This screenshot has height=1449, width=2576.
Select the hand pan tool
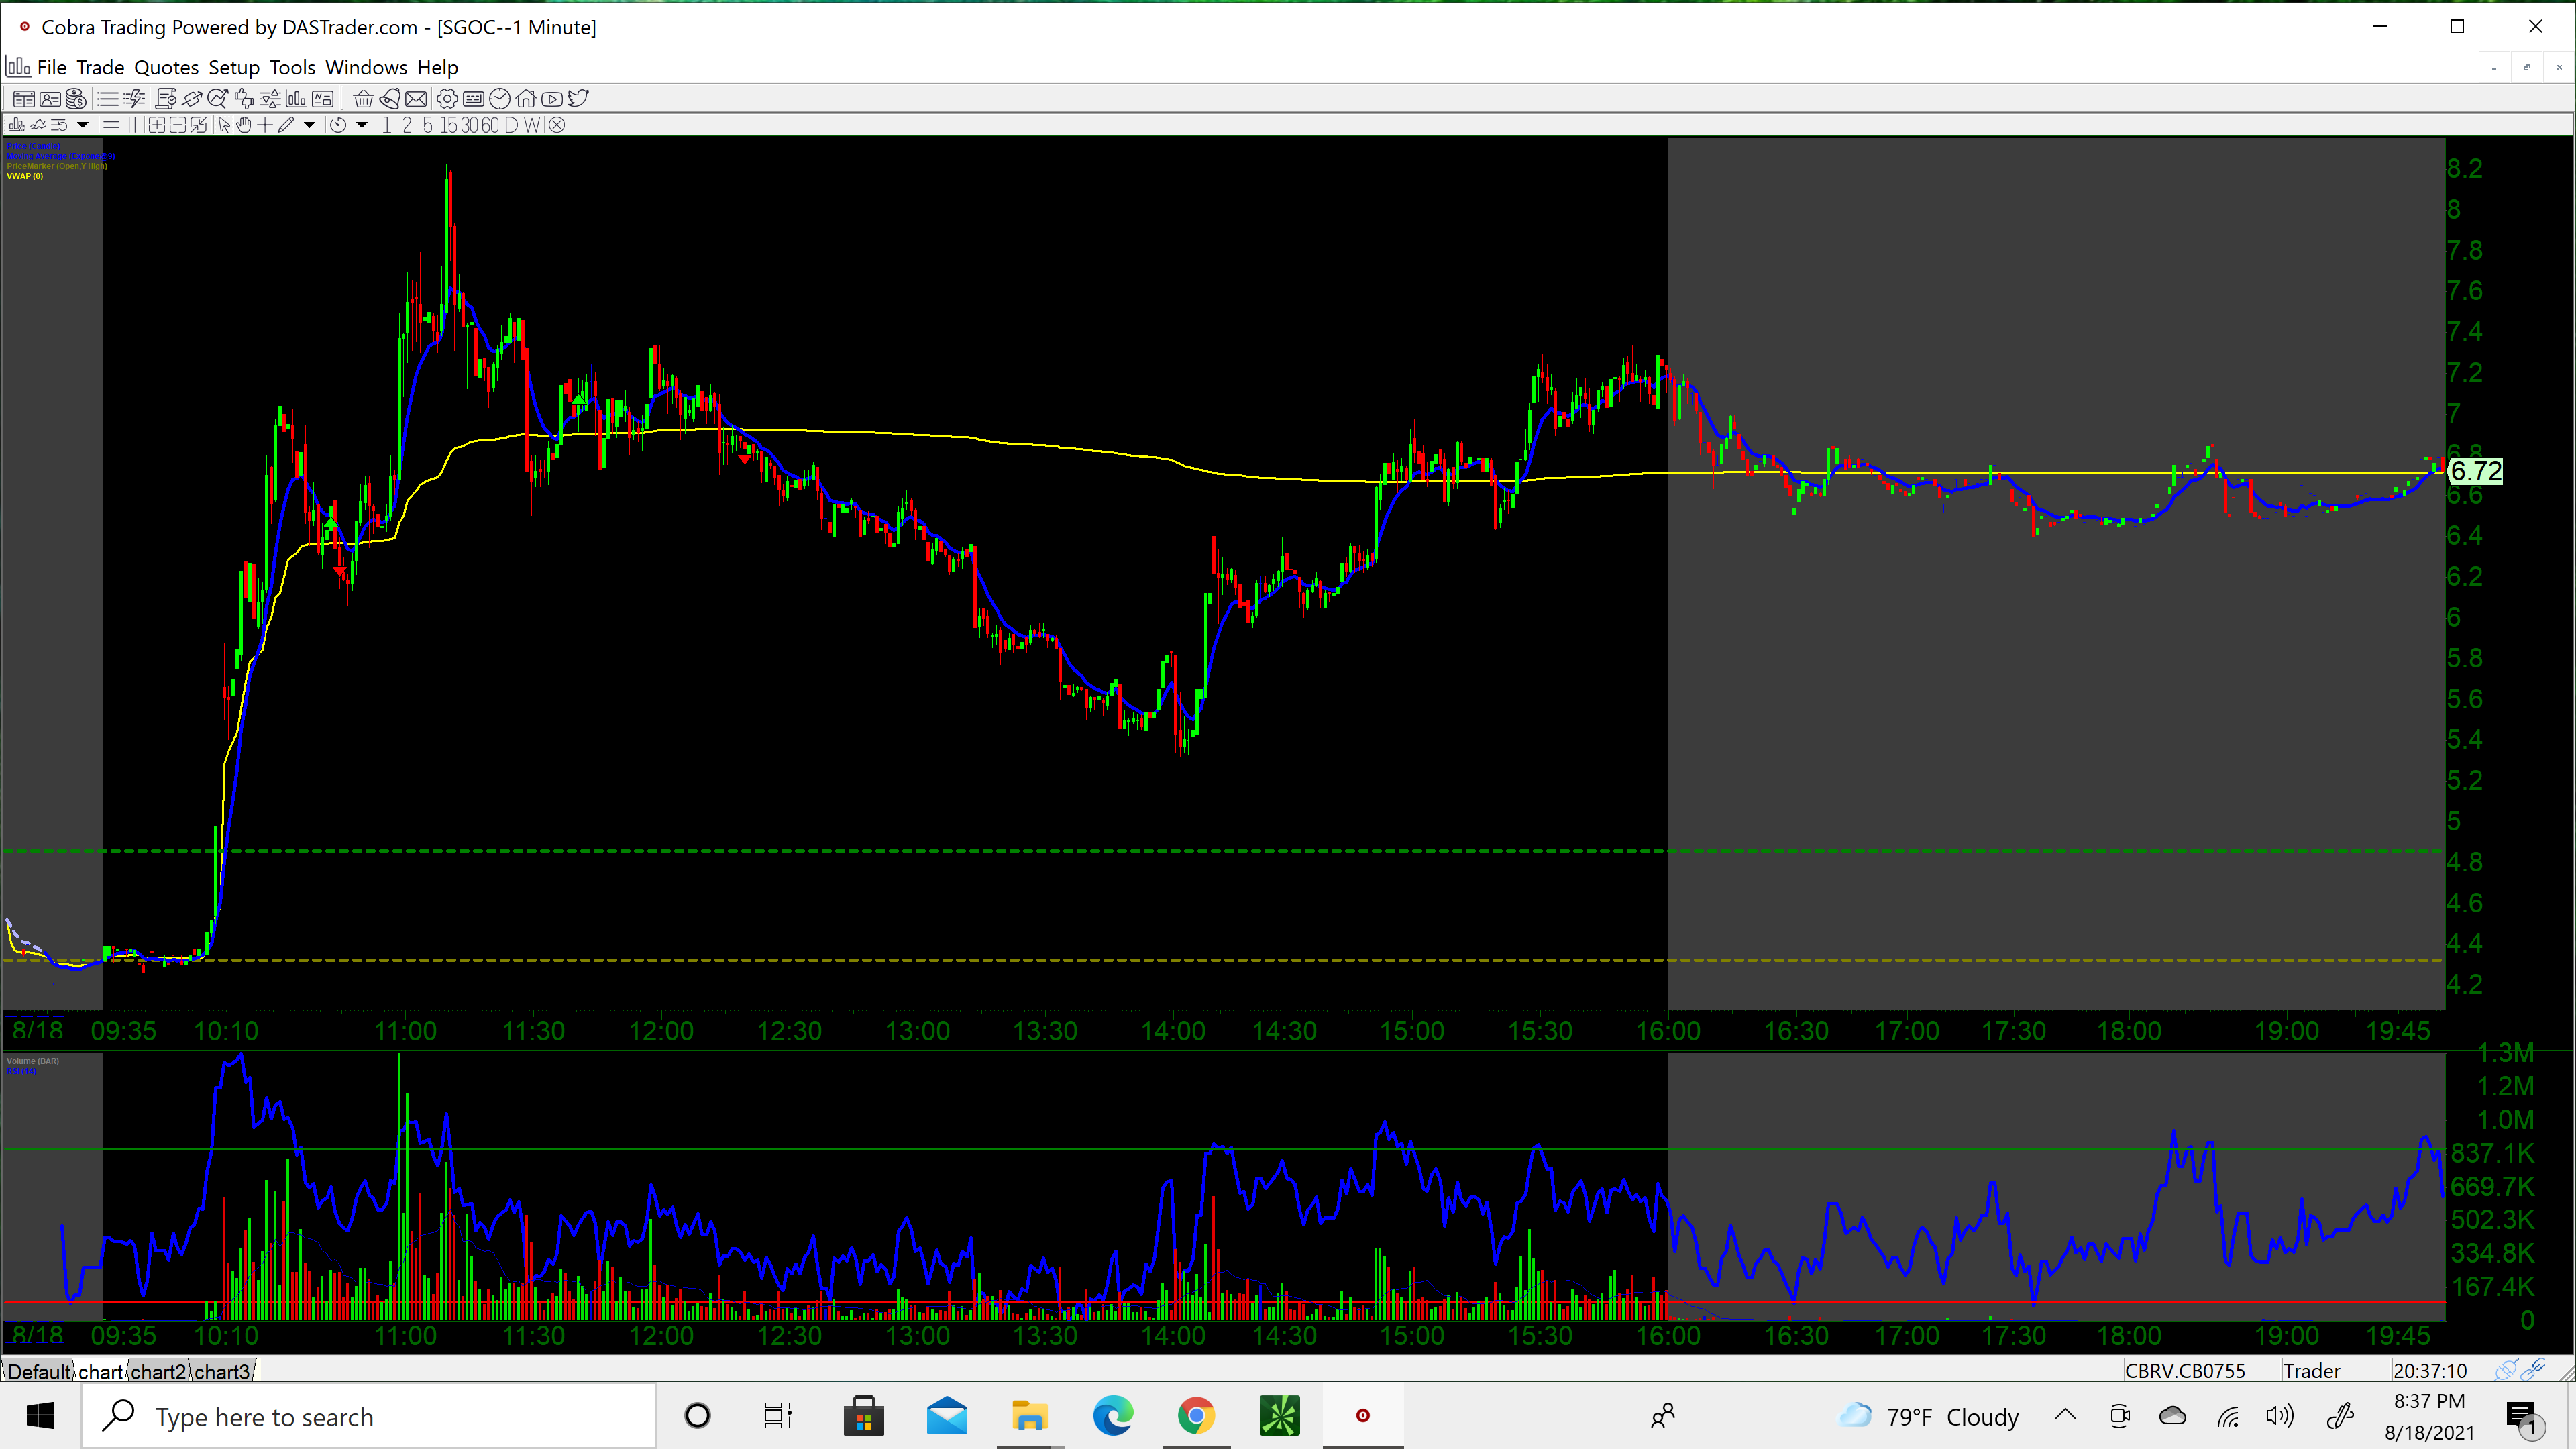tap(243, 125)
